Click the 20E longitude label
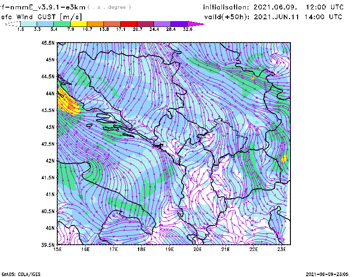This screenshot has width=358, height=277. tap(197, 249)
